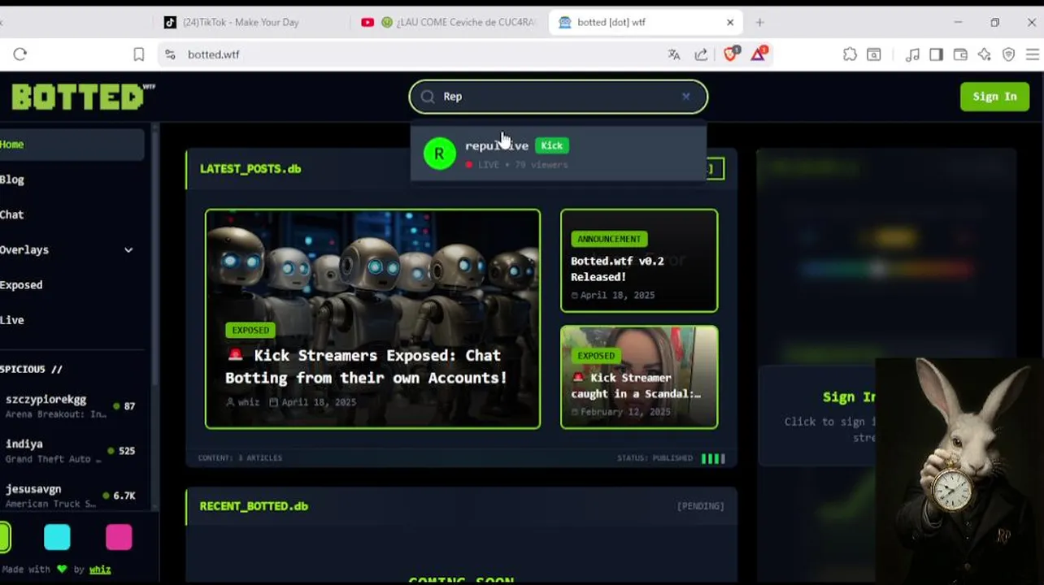
Task: Click the translate page icon
Action: (674, 54)
